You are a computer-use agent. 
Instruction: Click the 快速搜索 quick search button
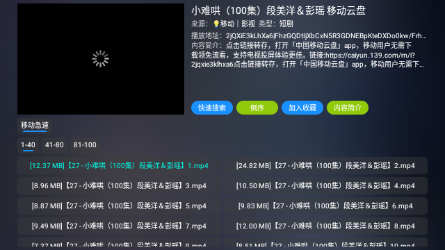pyautogui.click(x=212, y=108)
